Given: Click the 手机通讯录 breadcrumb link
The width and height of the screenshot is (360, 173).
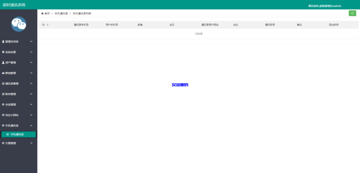Looking at the screenshot, I should (x=61, y=13).
